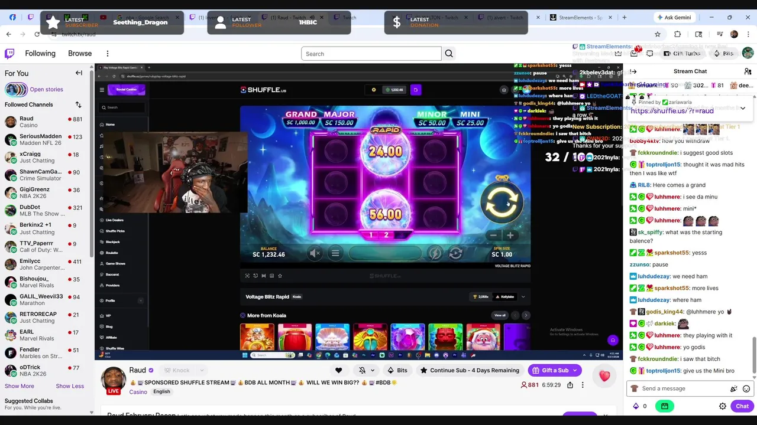Open SeriousMadden channel from the sidebar
The width and height of the screenshot is (757, 425).
46,139
